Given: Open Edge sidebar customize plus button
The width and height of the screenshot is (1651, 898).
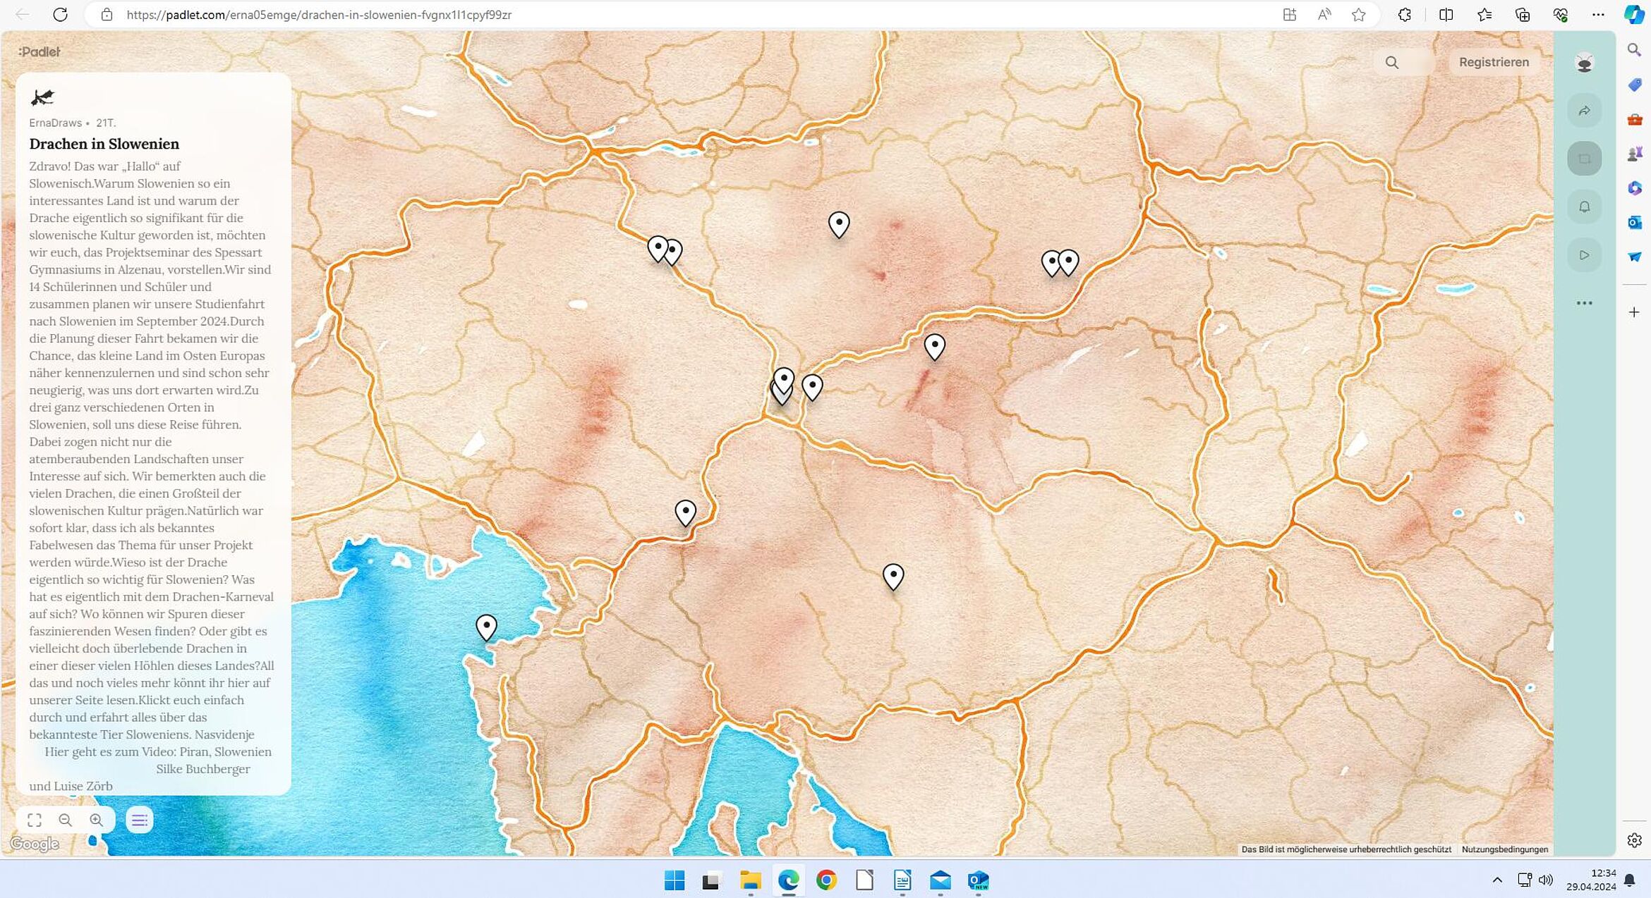Looking at the screenshot, I should (x=1634, y=312).
